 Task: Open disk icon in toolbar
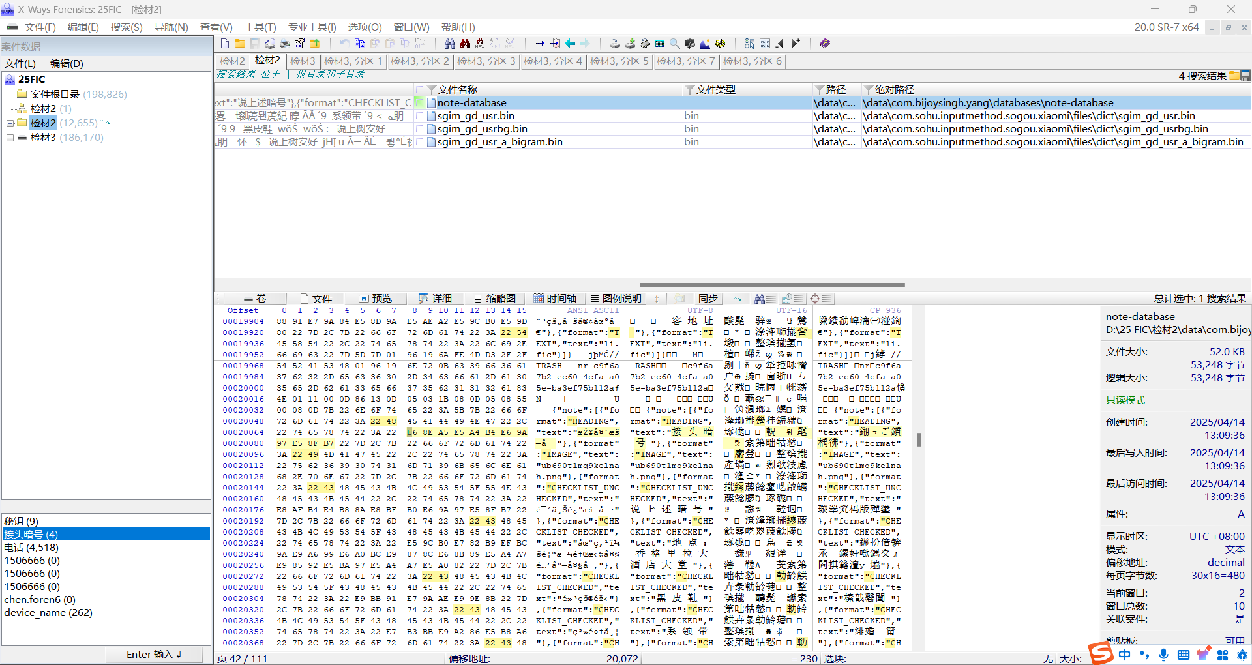tap(615, 44)
